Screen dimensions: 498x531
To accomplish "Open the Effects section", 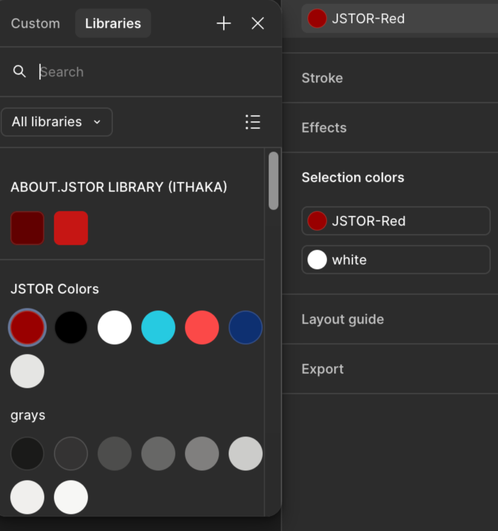I will pos(324,128).
